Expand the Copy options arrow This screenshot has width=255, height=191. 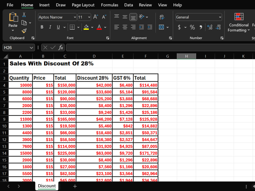tap(30, 23)
